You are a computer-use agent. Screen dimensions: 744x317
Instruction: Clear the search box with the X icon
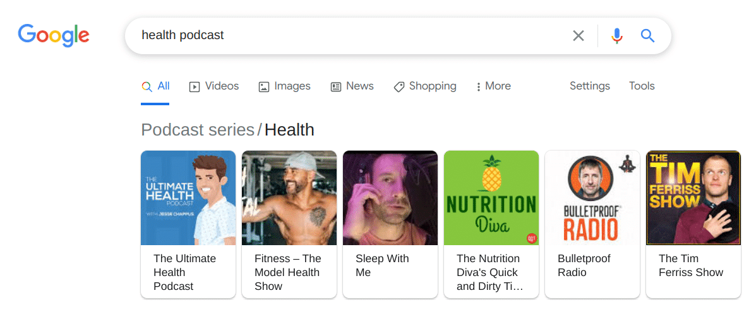pos(578,36)
